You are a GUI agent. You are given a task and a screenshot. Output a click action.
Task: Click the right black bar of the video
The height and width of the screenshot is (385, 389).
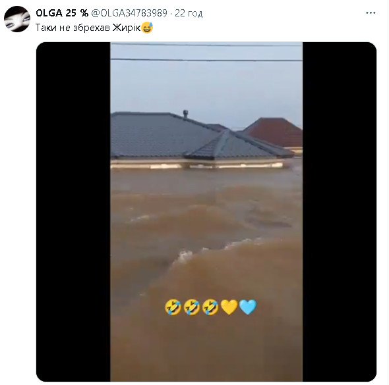coord(340,212)
